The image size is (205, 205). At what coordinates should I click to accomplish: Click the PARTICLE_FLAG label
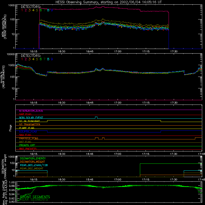click(29, 138)
